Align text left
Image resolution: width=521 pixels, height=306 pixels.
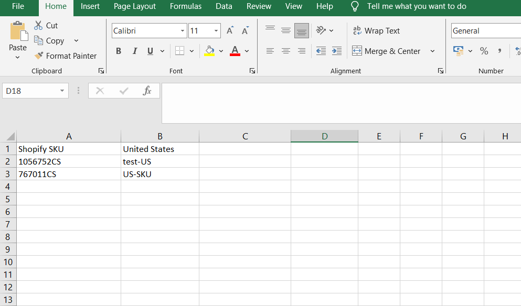(270, 51)
